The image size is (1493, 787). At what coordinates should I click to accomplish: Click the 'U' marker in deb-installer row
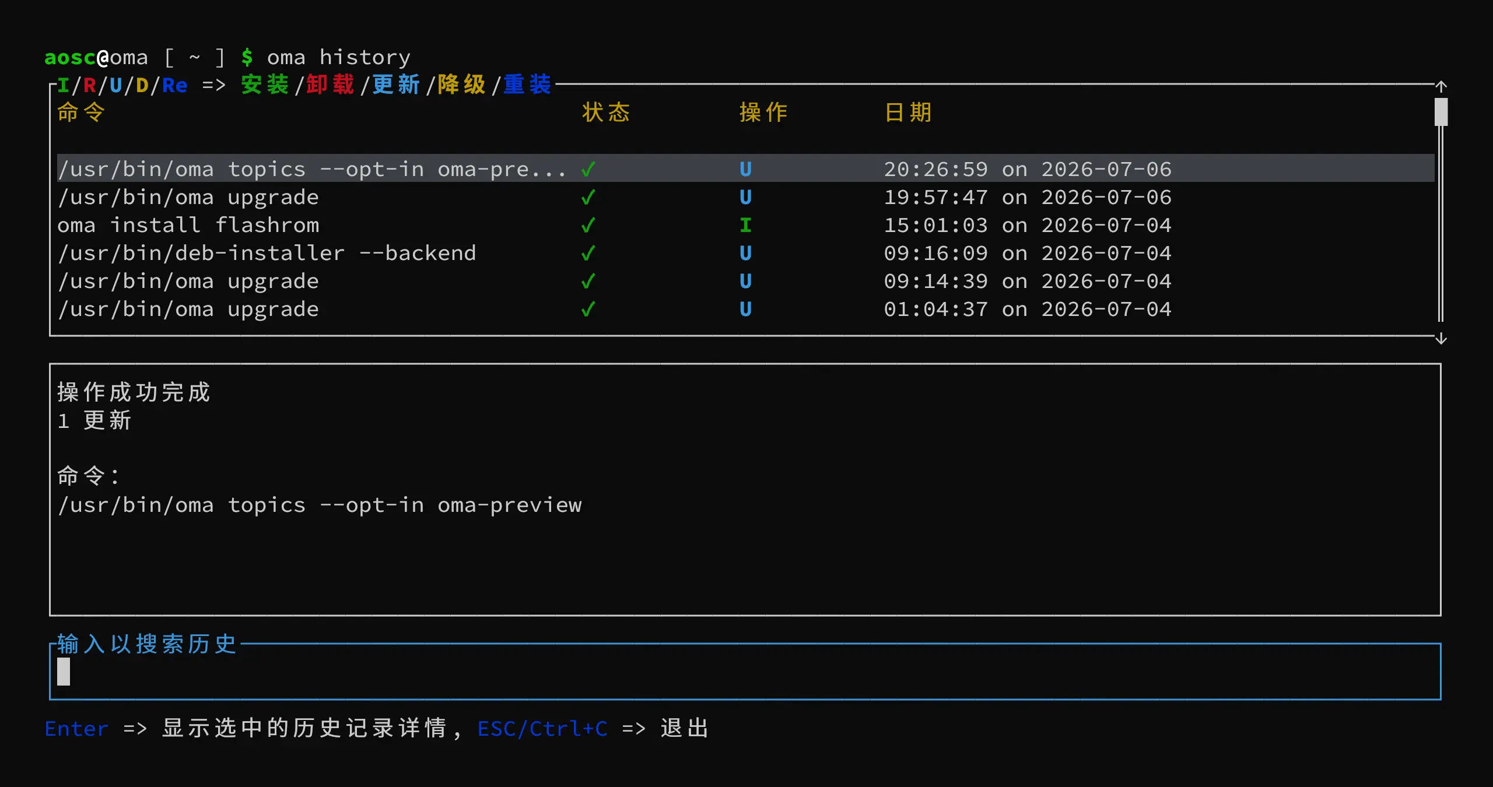click(745, 253)
